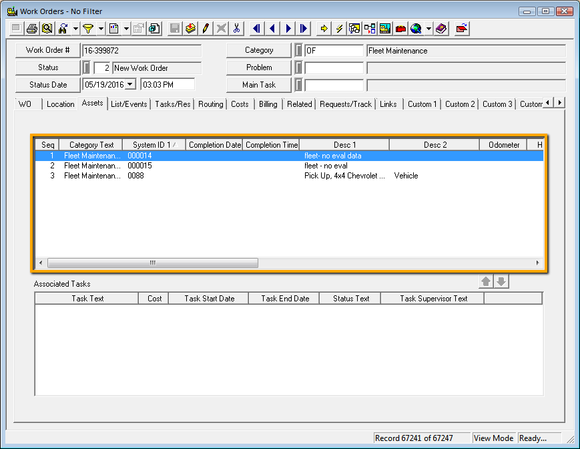The image size is (580, 449).
Task: Click the report document icon
Action: 114,29
